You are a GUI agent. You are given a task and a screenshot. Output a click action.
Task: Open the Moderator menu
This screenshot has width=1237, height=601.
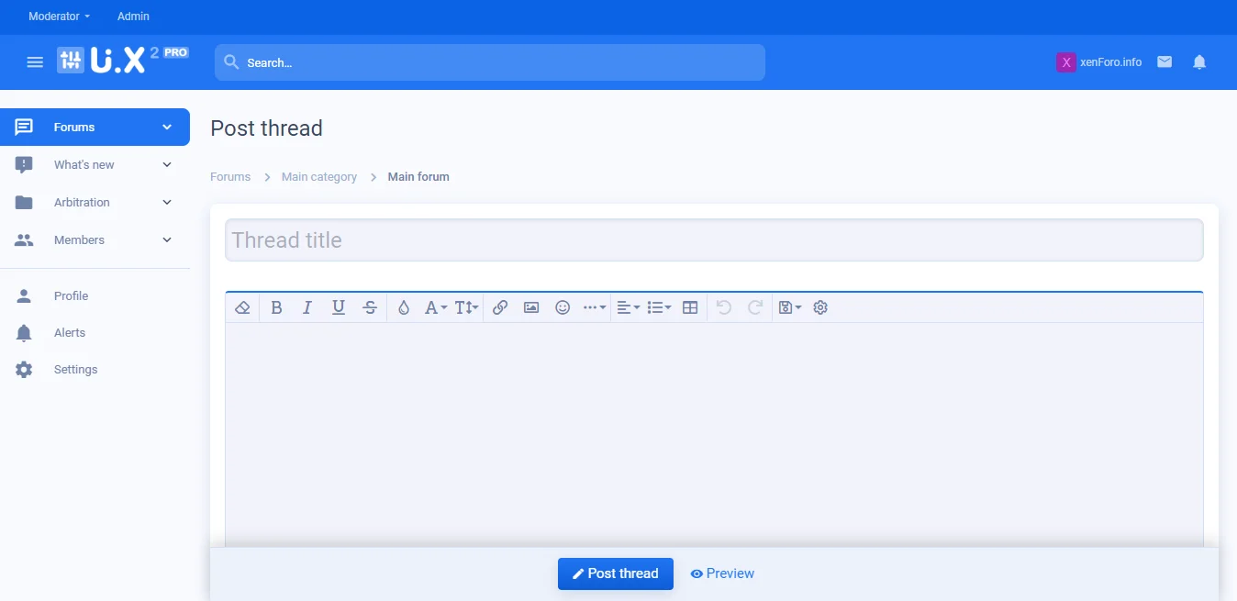click(59, 17)
